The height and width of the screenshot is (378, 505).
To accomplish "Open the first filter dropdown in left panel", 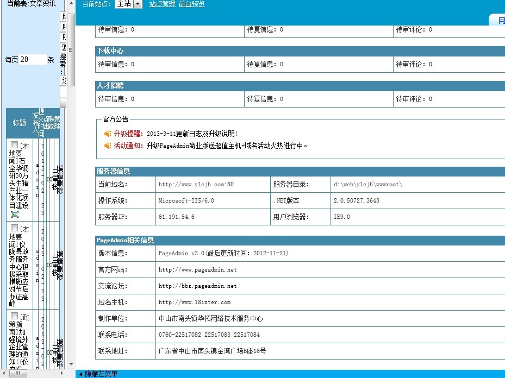I will pos(64,16).
